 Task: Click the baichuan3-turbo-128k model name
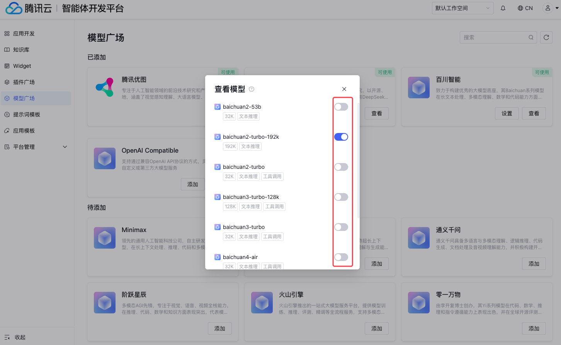[251, 197]
